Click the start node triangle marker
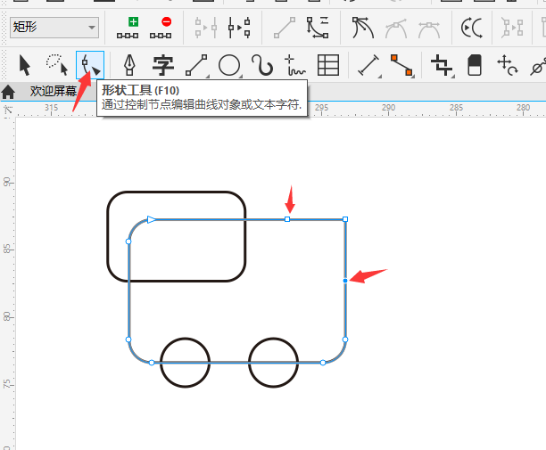Screen dimensions: 546x450 [152, 219]
